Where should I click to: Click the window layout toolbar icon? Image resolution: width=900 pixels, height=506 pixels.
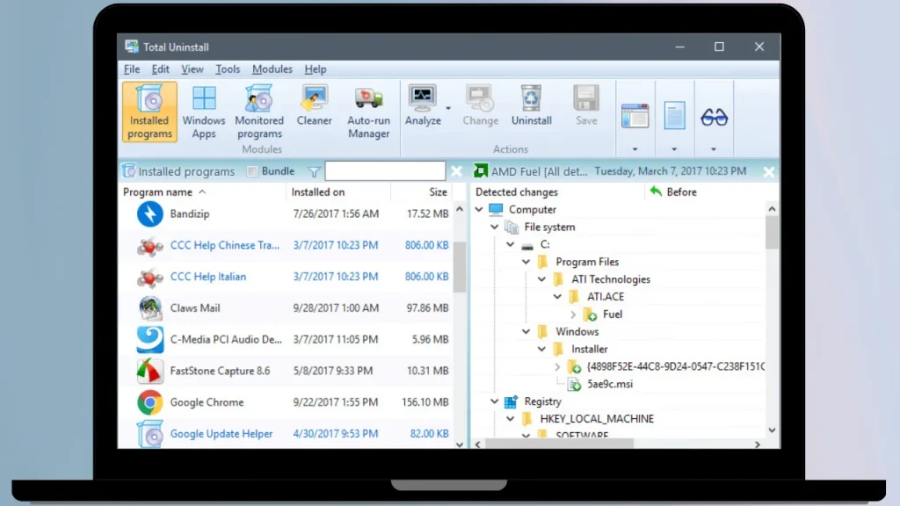click(x=635, y=117)
